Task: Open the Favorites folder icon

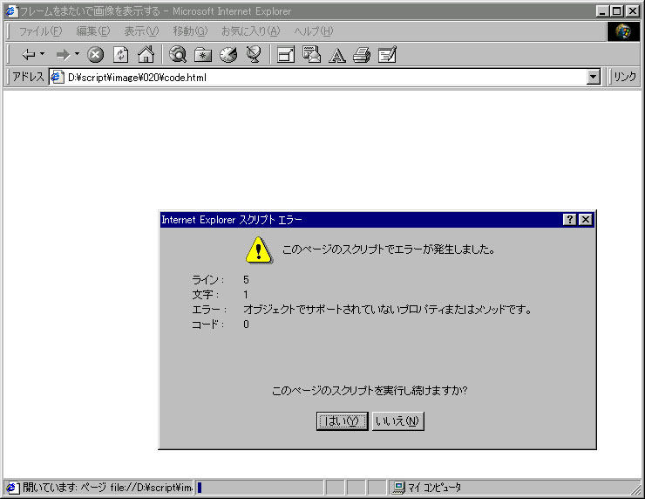Action: (x=203, y=54)
